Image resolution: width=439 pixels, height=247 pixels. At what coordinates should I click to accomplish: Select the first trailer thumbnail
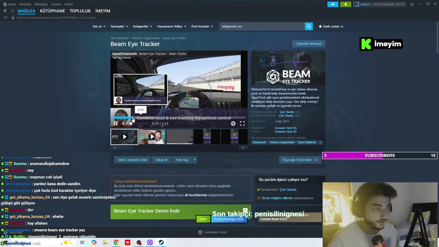tap(124, 137)
